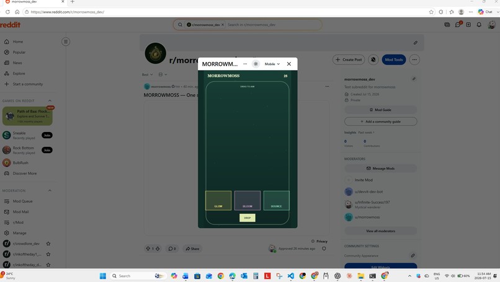Hit the DROP button in the game
The width and height of the screenshot is (500, 282).
[248, 218]
